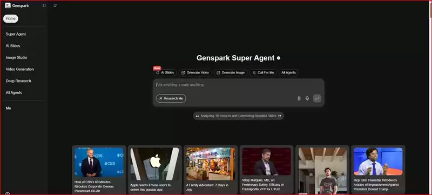Open the CBS 60 Minutes host thumbnail
Viewport: 432px width, 195px height.
(99, 162)
